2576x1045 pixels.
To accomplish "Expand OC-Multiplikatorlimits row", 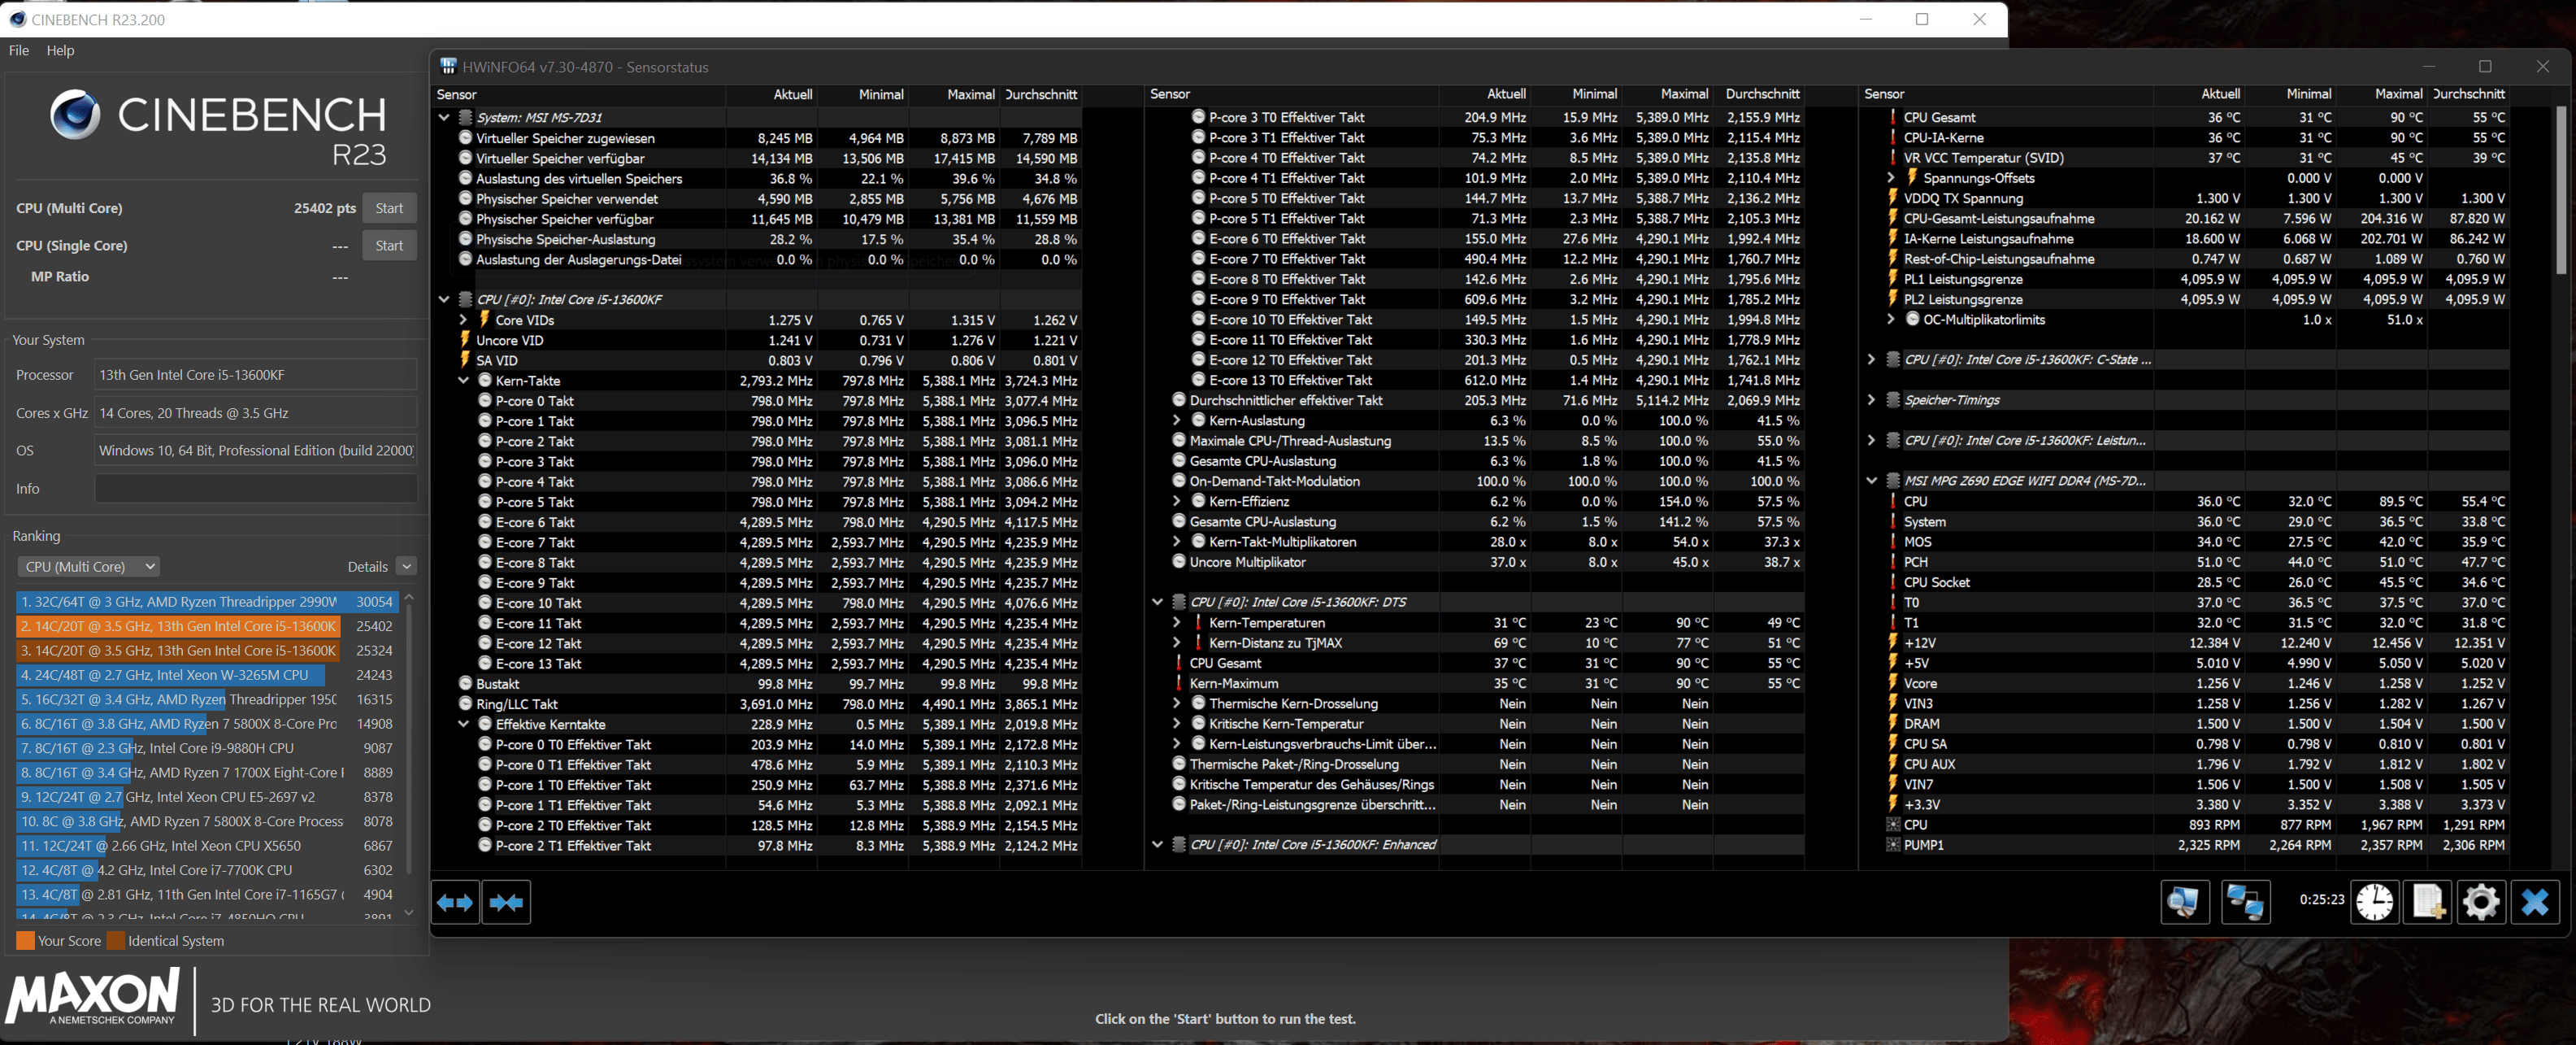I will [x=1890, y=319].
